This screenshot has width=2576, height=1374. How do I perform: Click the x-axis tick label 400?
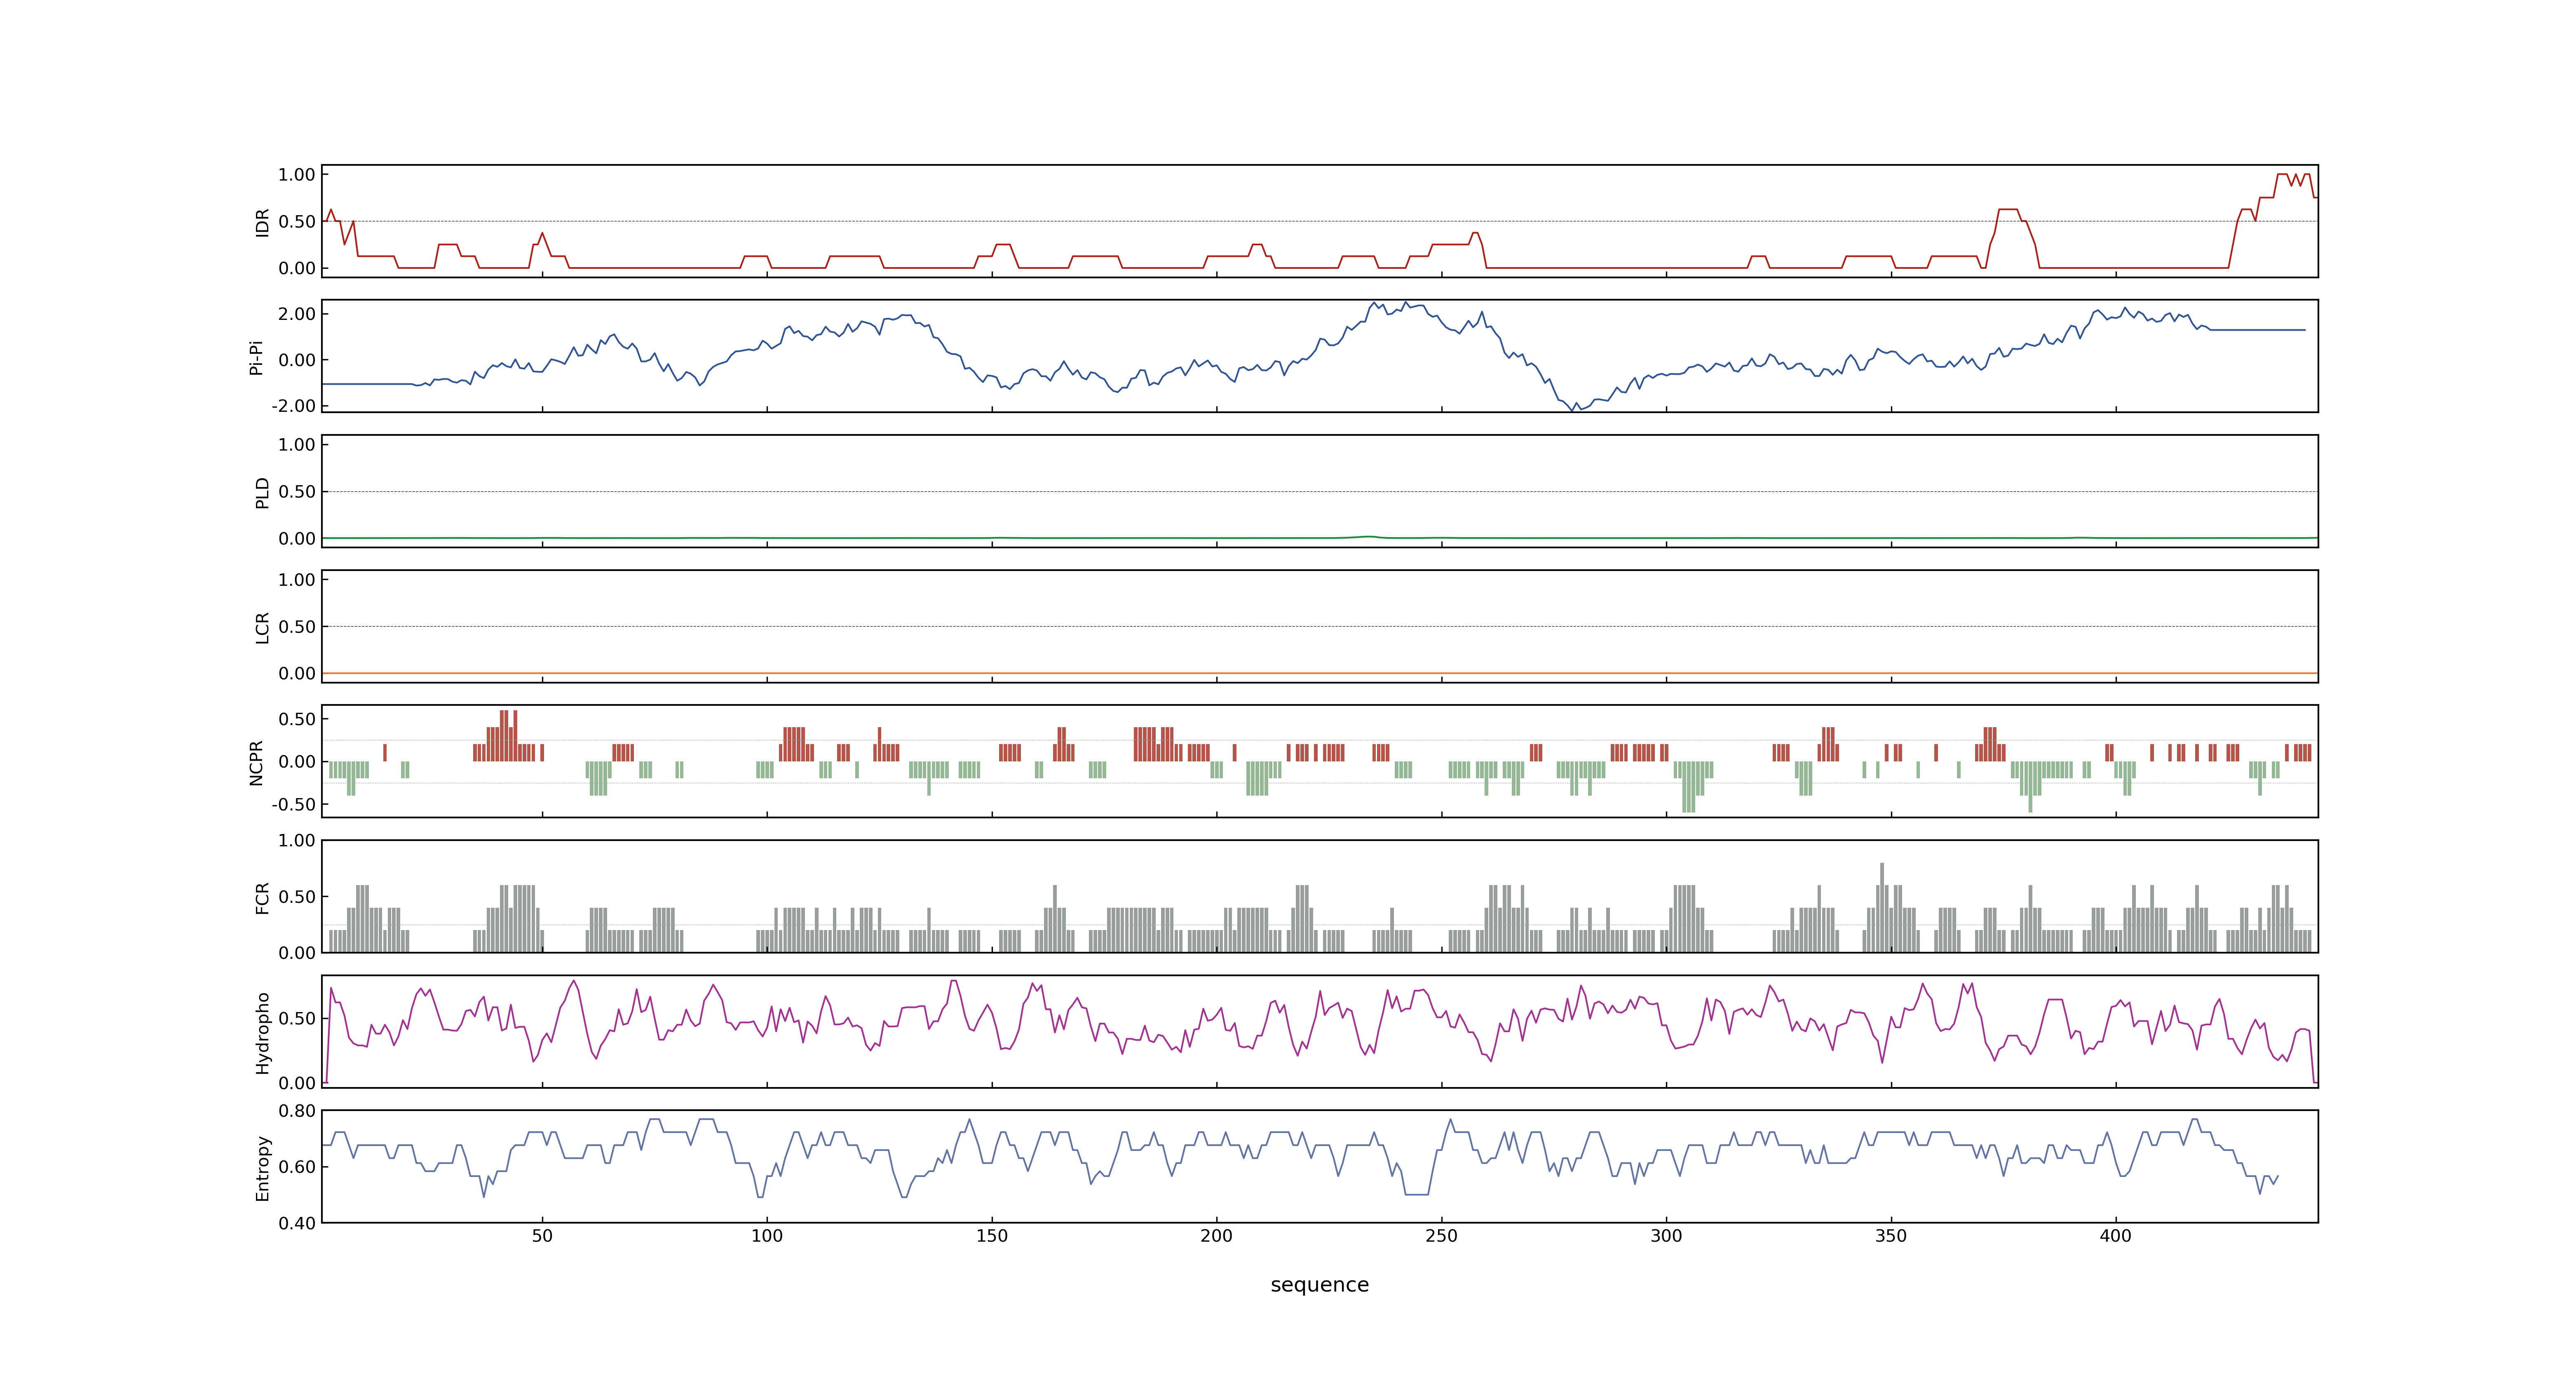coord(2115,1236)
